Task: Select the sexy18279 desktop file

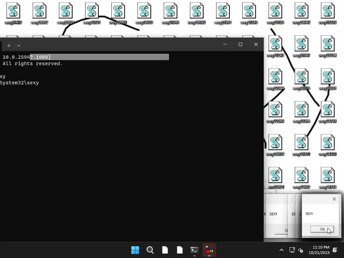Action: pos(328,13)
